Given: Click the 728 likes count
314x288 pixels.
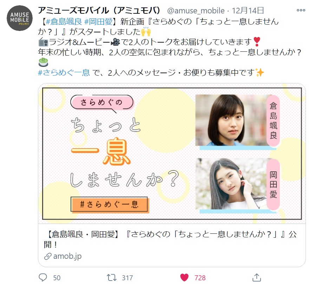Looking at the screenshot, I should 200,278.
